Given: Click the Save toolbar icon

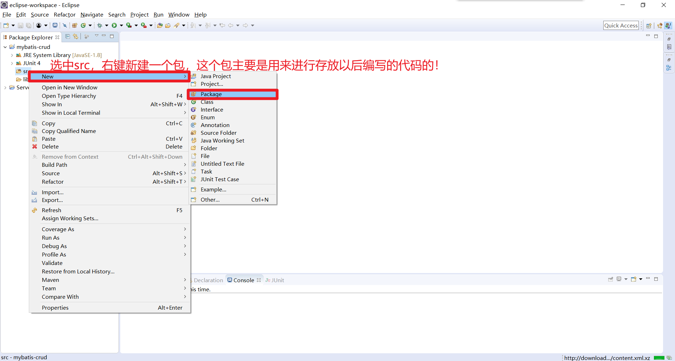Looking at the screenshot, I should [20, 25].
